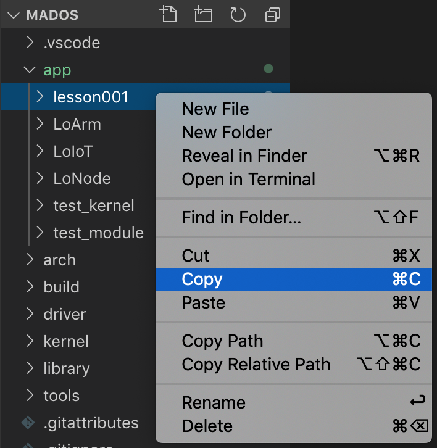Click the New File icon in explorer header
Viewport: 437px width, 448px height.
tap(168, 14)
